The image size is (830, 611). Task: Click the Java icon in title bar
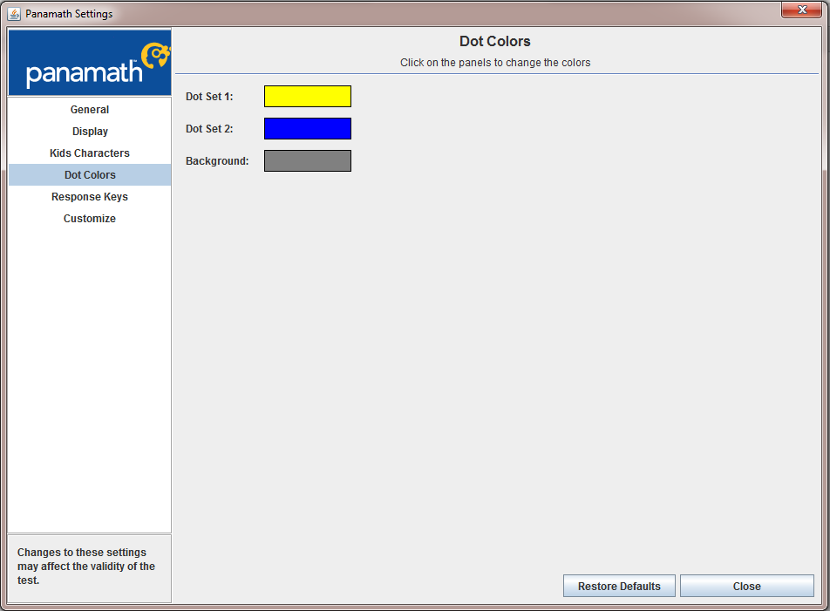[14, 14]
